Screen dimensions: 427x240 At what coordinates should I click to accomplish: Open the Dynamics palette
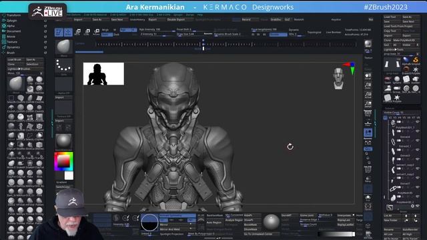[13, 47]
